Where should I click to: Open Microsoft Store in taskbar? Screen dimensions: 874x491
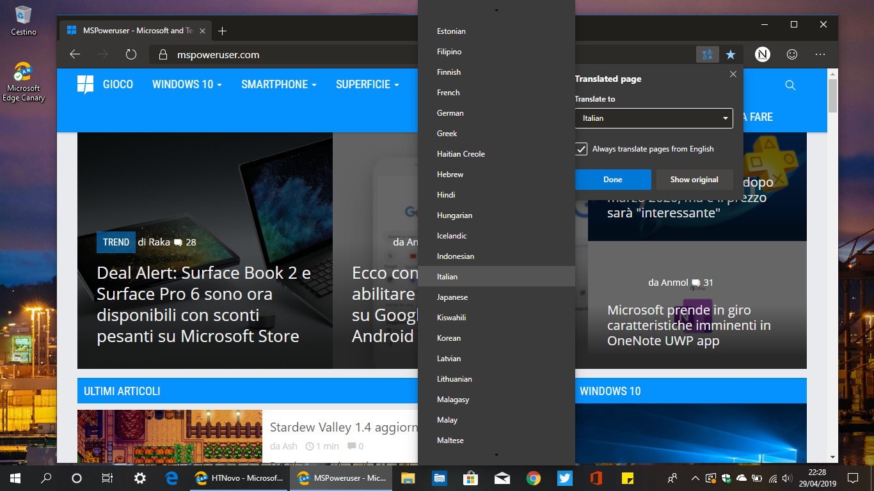click(x=470, y=478)
